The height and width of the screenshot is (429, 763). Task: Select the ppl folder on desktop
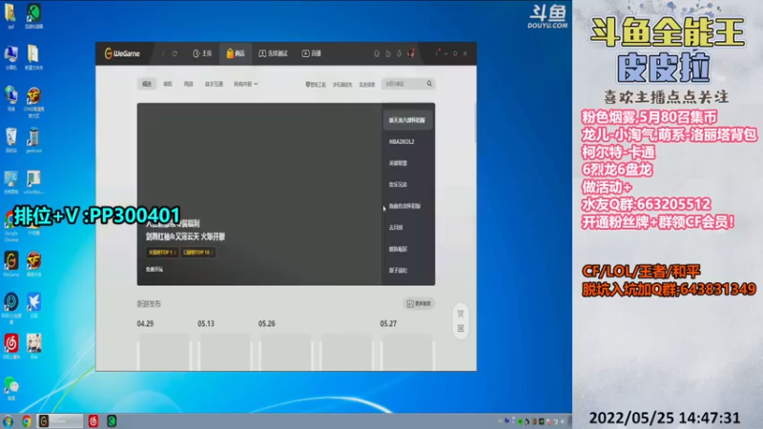point(10,15)
